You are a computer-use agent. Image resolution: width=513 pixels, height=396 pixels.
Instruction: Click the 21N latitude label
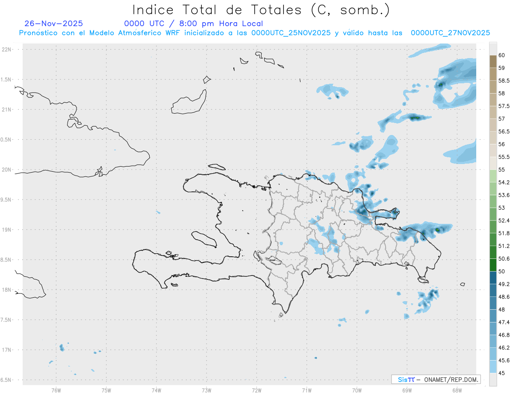pyautogui.click(x=7, y=110)
